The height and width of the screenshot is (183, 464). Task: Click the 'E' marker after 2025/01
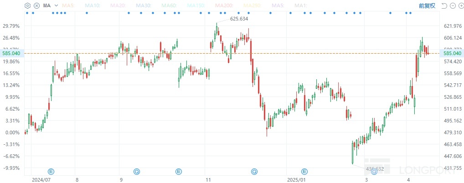(304, 171)
